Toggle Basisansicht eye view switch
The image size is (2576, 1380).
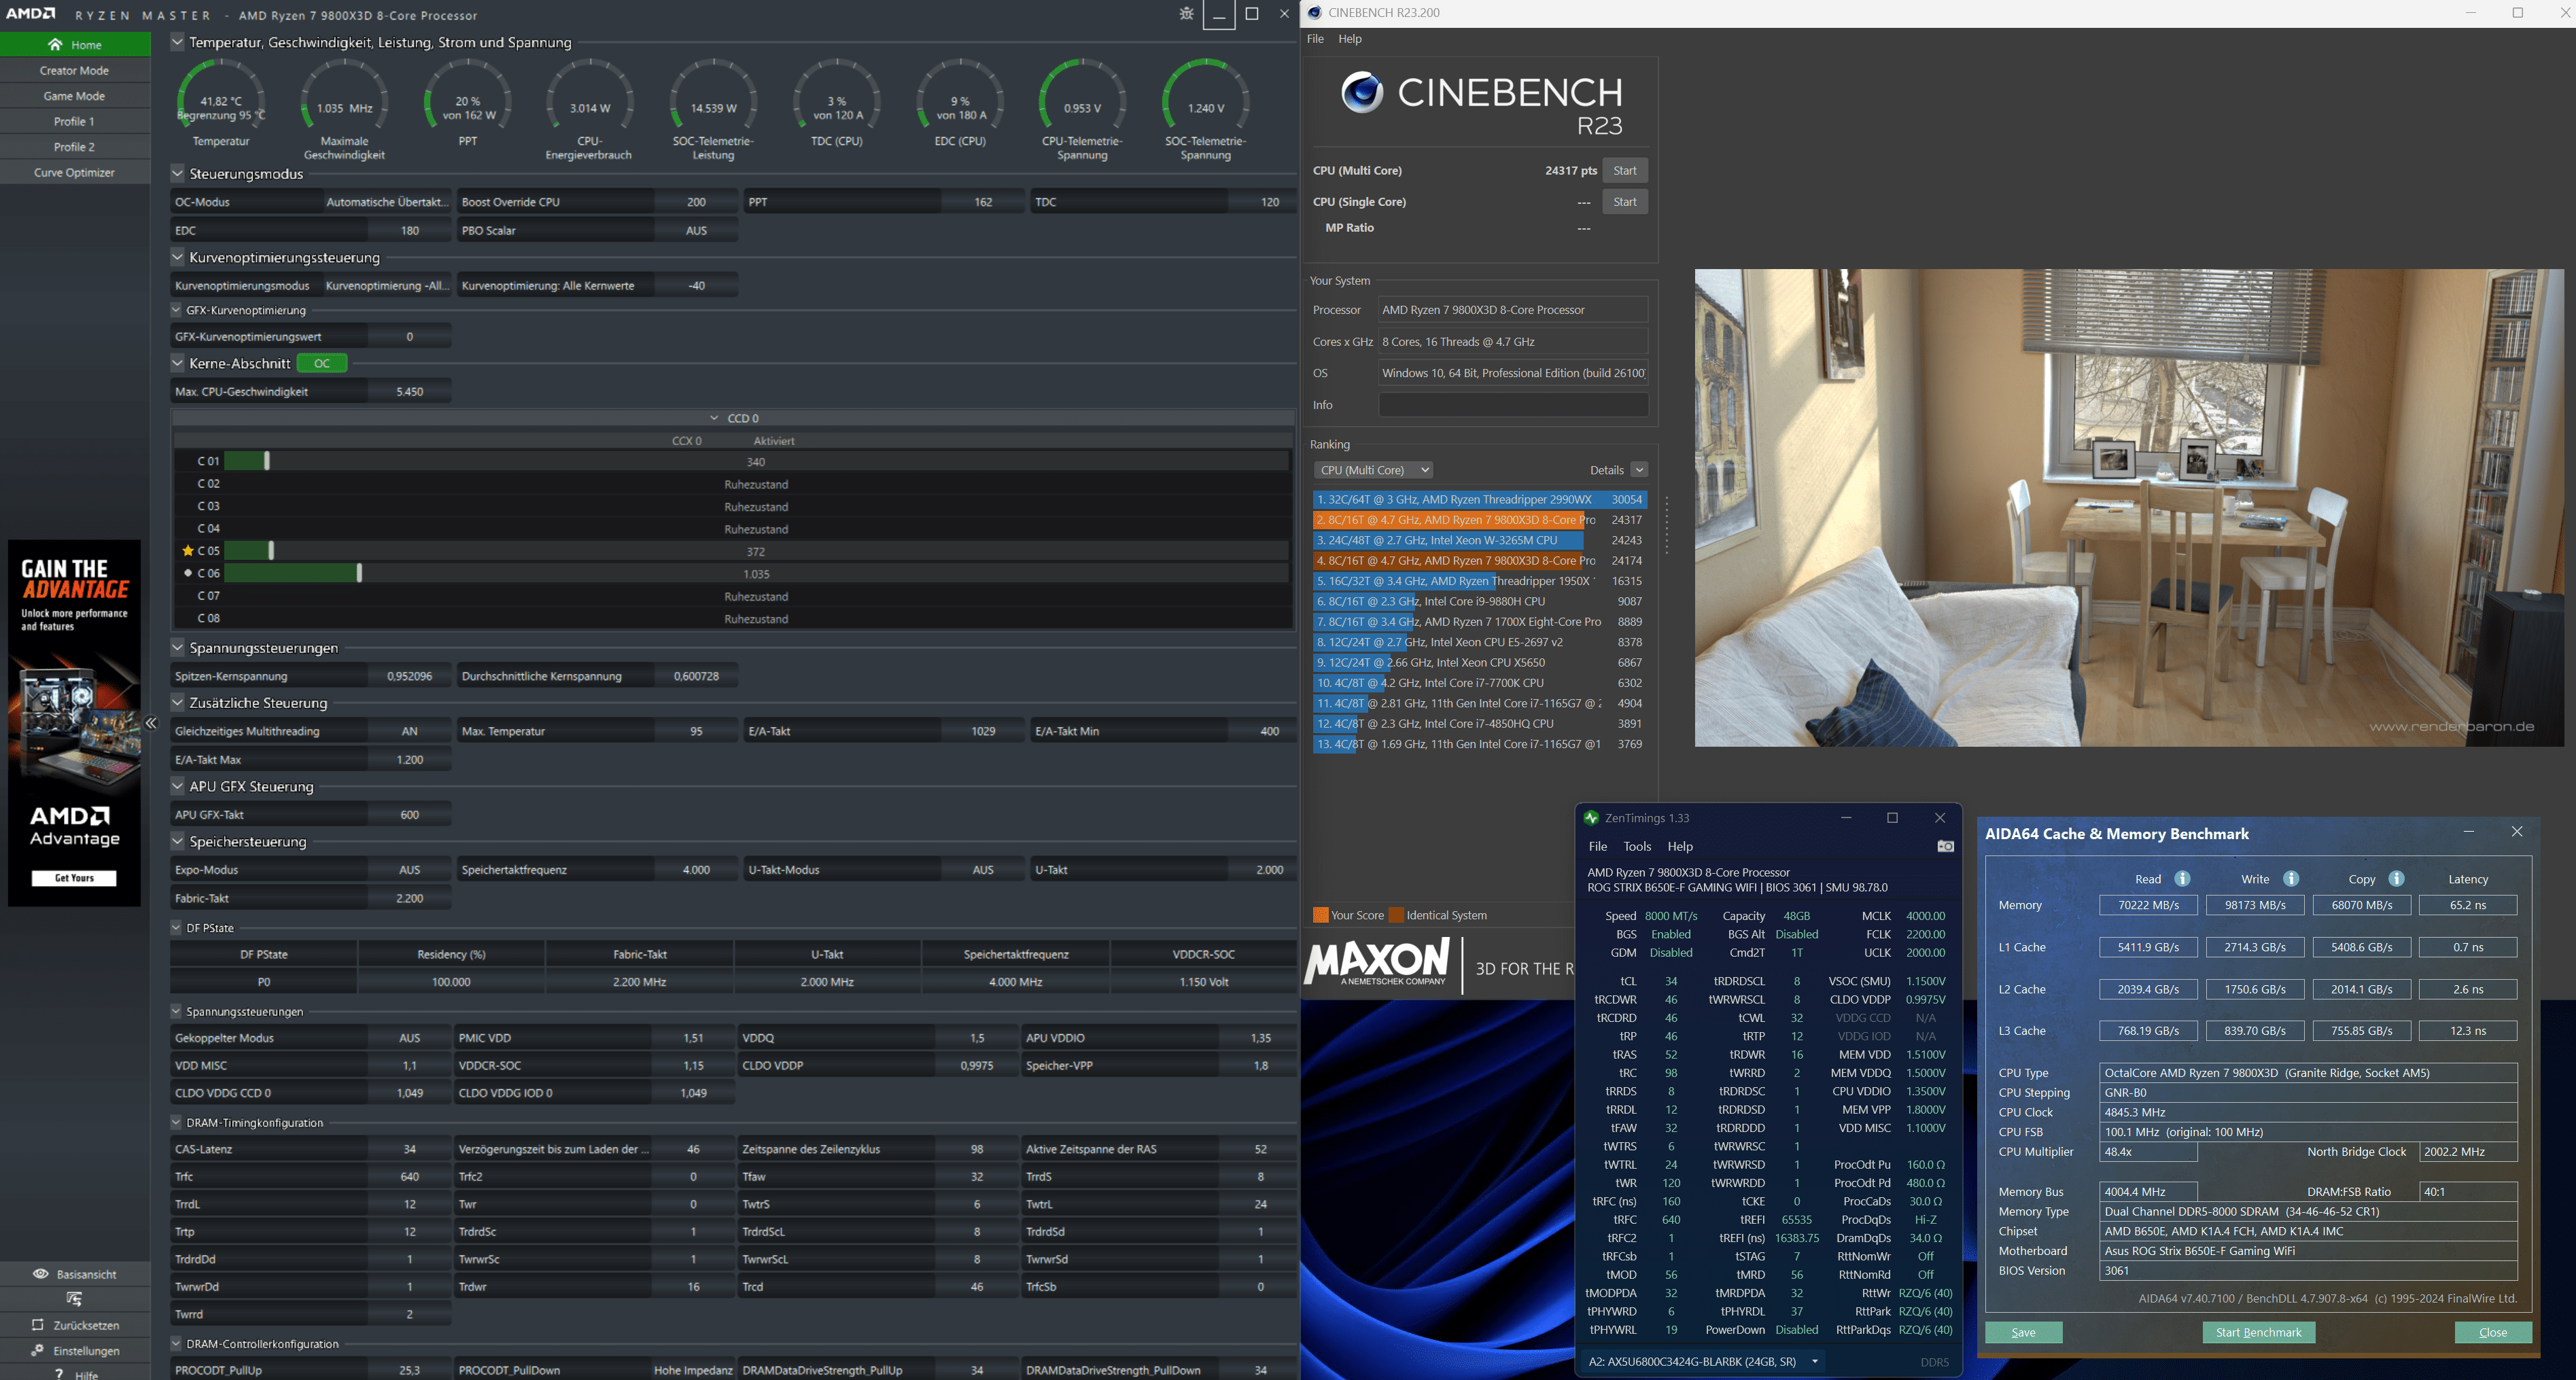click(41, 1274)
